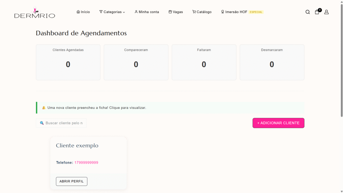The width and height of the screenshot is (343, 193).
Task: Click the + ADICIONAR CLIENTE button
Action: click(x=278, y=123)
